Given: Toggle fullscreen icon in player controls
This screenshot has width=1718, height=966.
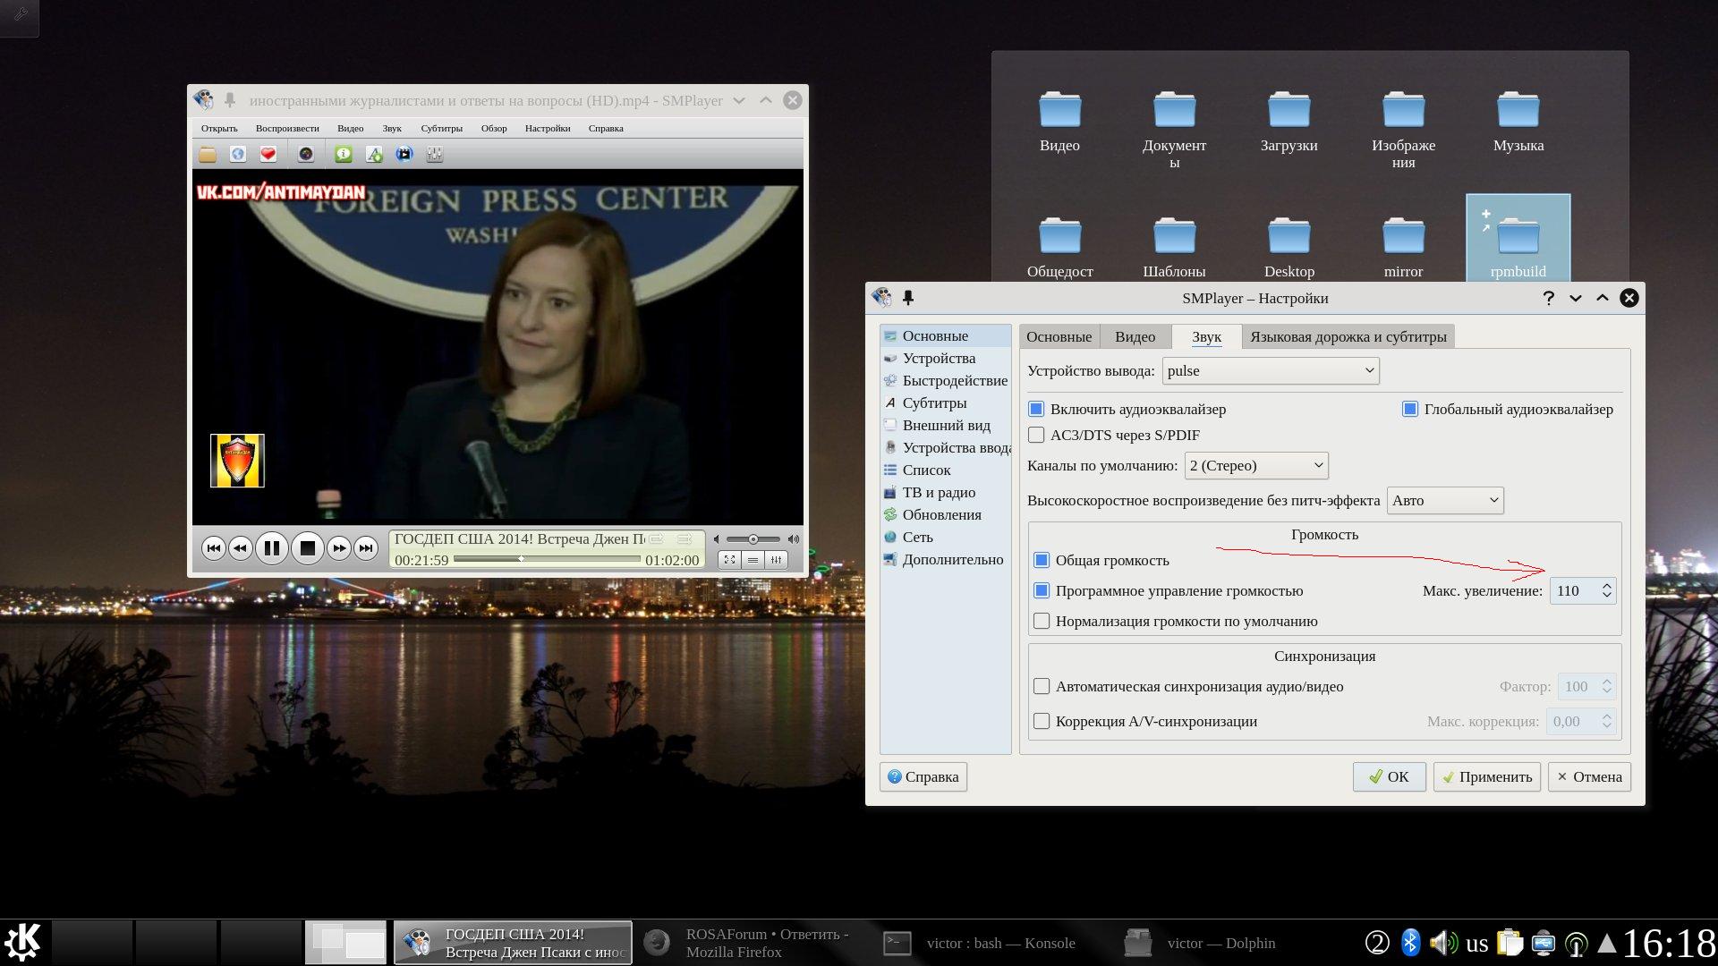Looking at the screenshot, I should 729,560.
